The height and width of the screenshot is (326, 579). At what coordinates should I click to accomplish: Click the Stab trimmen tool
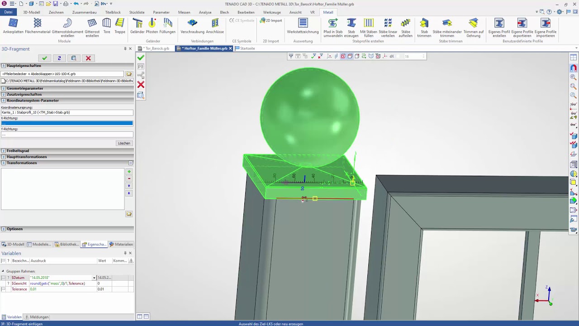[x=424, y=28]
